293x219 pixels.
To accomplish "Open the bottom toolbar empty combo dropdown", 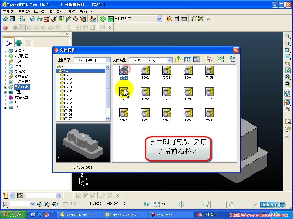I will point(58,196).
